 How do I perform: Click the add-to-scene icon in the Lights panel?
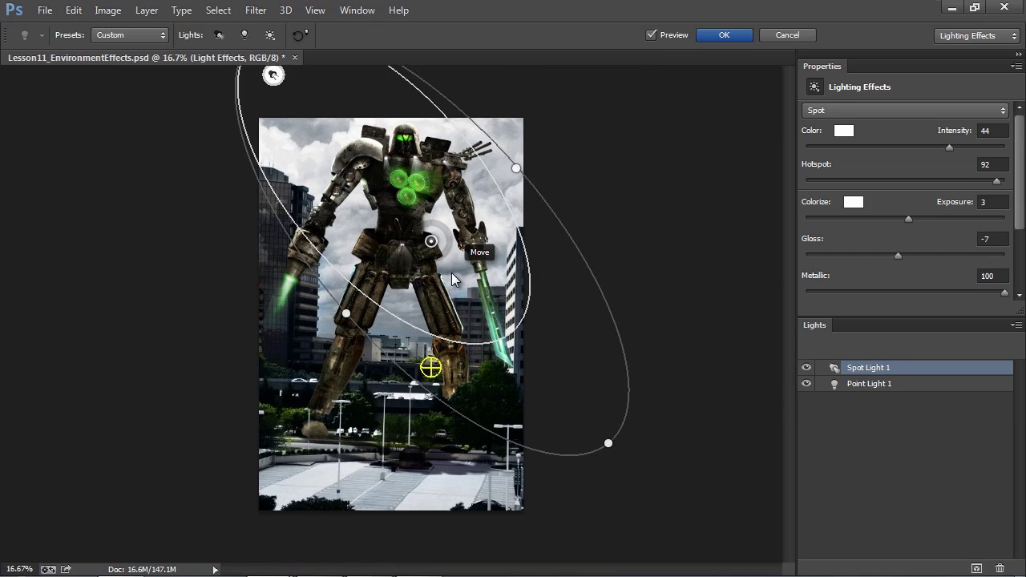(x=976, y=568)
